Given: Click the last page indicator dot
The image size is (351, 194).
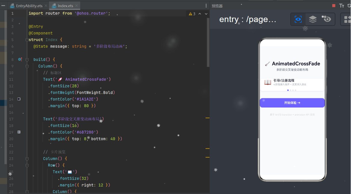Looking at the screenshot, I should [295, 90].
